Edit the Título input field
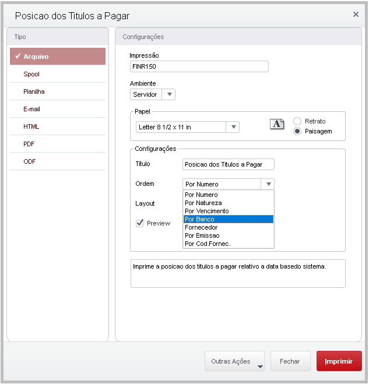The width and height of the screenshot is (369, 384). pyautogui.click(x=228, y=164)
